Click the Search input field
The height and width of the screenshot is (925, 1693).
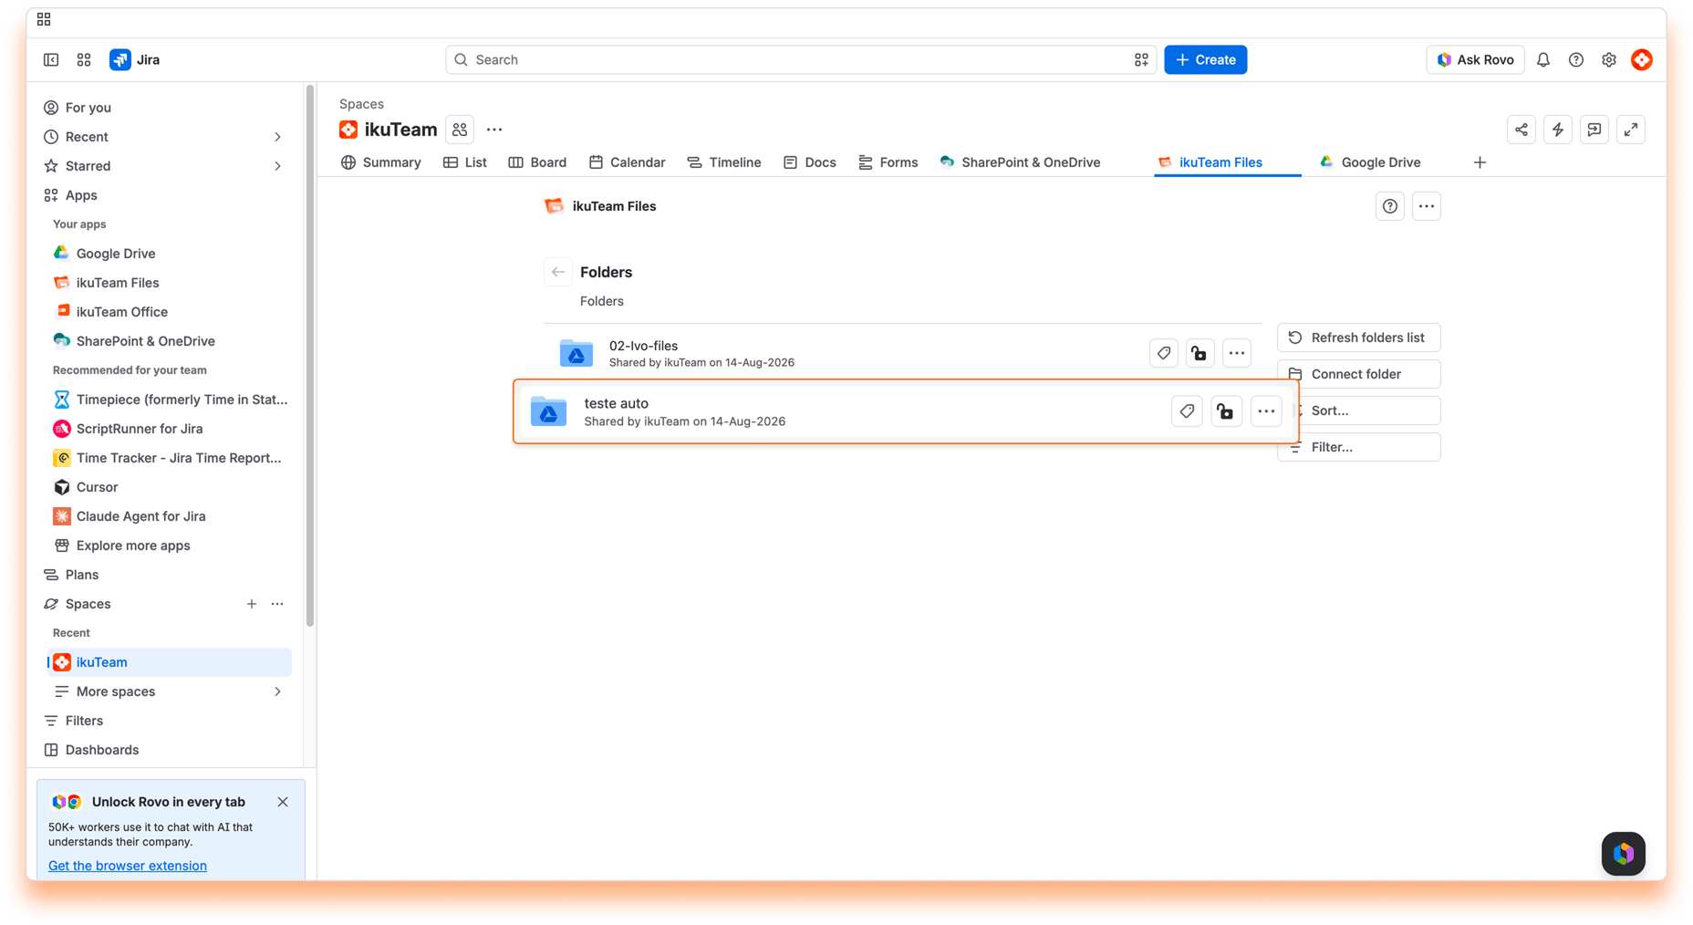pyautogui.click(x=800, y=59)
